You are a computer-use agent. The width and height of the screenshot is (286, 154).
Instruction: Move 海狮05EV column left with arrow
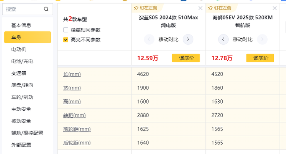coord(223,39)
